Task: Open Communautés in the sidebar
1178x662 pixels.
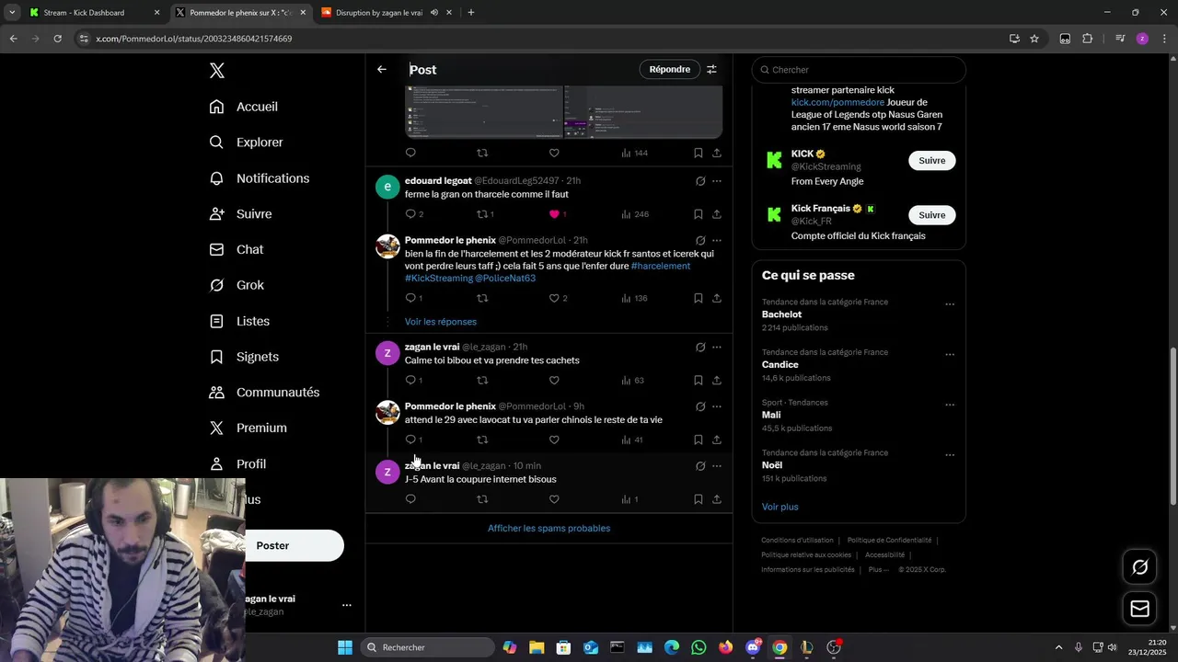Action: [264, 393]
